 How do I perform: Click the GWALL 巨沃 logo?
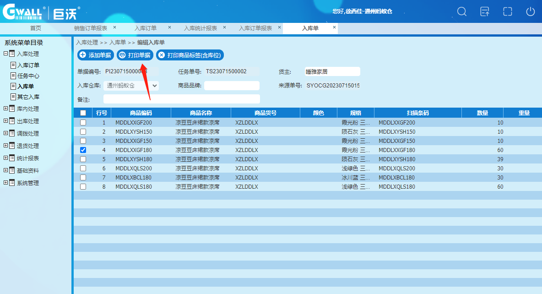(x=41, y=12)
